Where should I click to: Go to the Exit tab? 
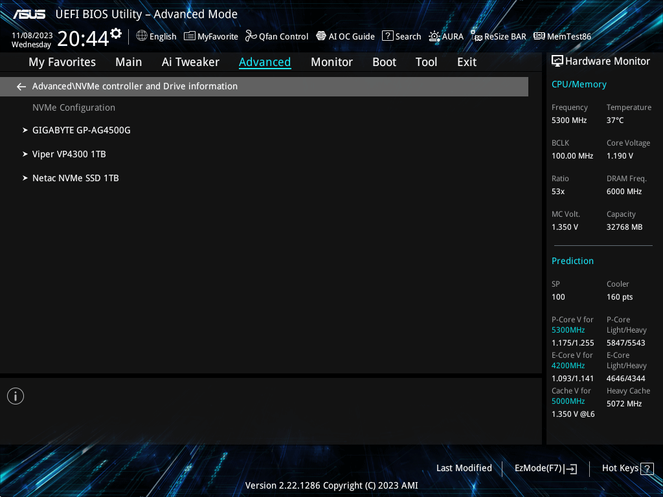[467, 62]
